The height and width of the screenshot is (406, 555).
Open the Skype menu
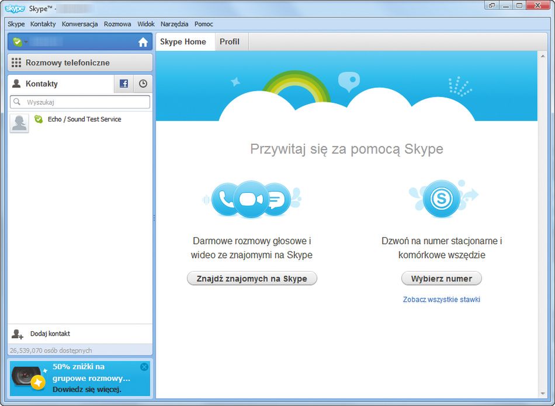coord(16,24)
